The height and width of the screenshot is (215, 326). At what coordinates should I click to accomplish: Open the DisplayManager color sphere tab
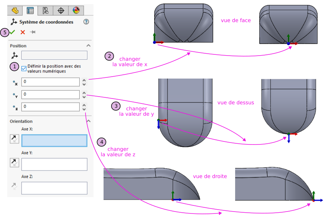pos(76,10)
